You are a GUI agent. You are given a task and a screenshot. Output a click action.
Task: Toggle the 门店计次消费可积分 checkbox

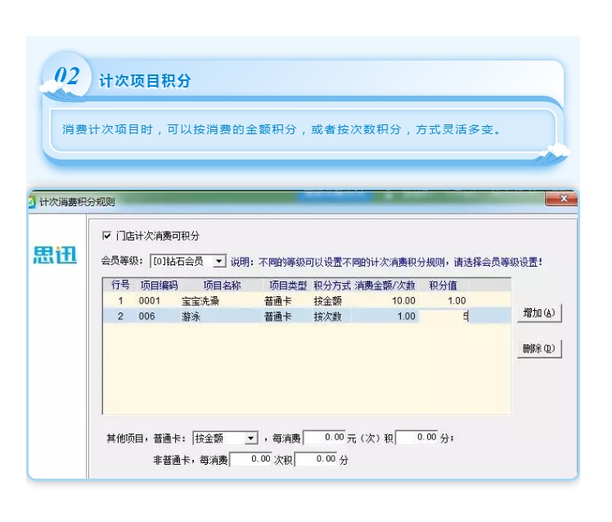[x=107, y=236]
